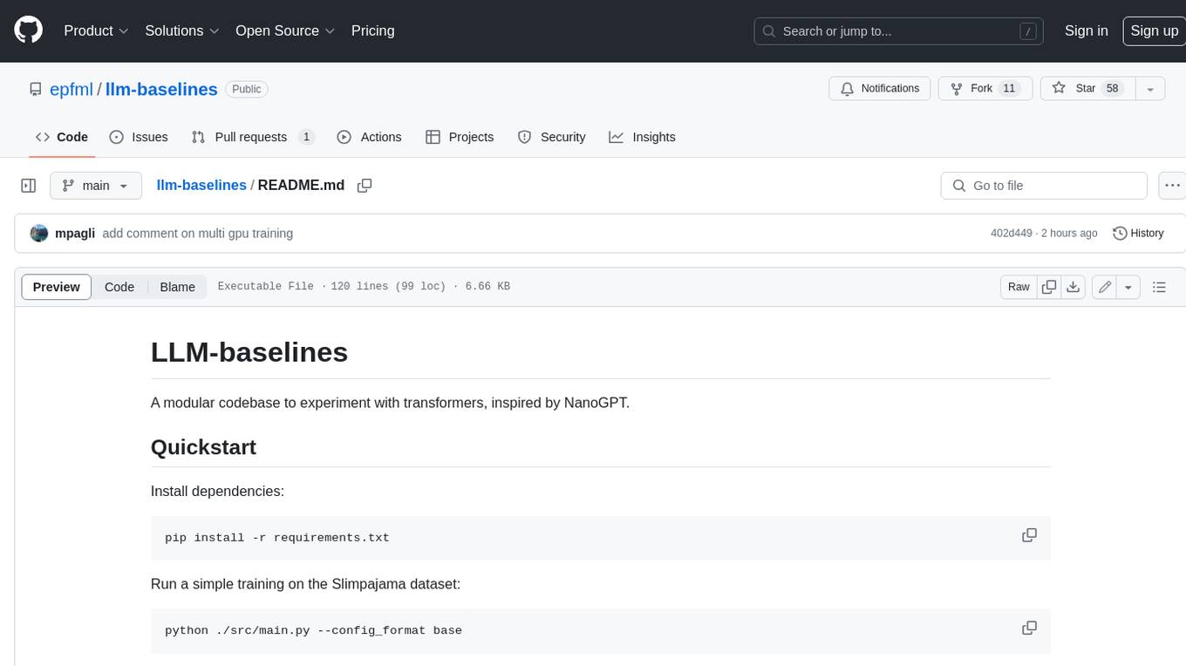
Task: Sign in to GitHub
Action: click(1086, 31)
